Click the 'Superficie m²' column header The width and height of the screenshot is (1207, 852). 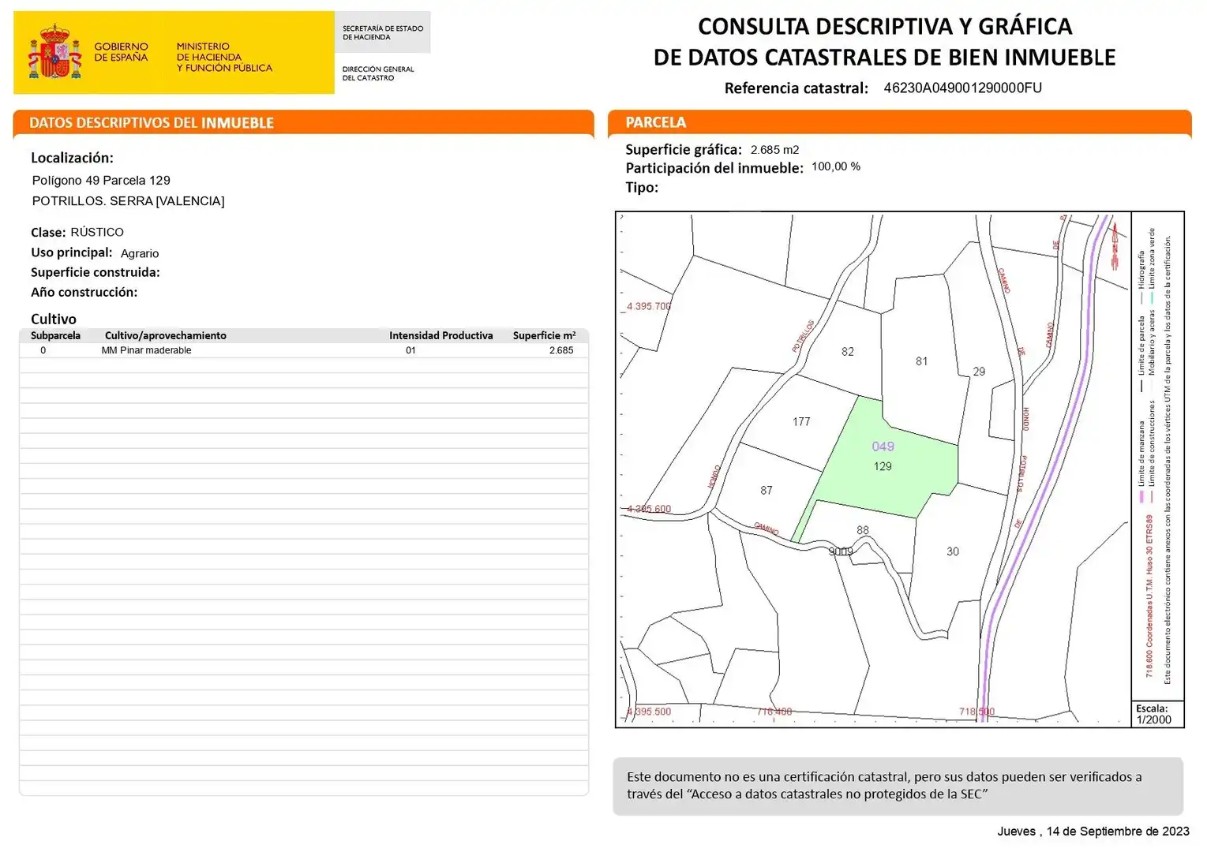[x=544, y=335]
